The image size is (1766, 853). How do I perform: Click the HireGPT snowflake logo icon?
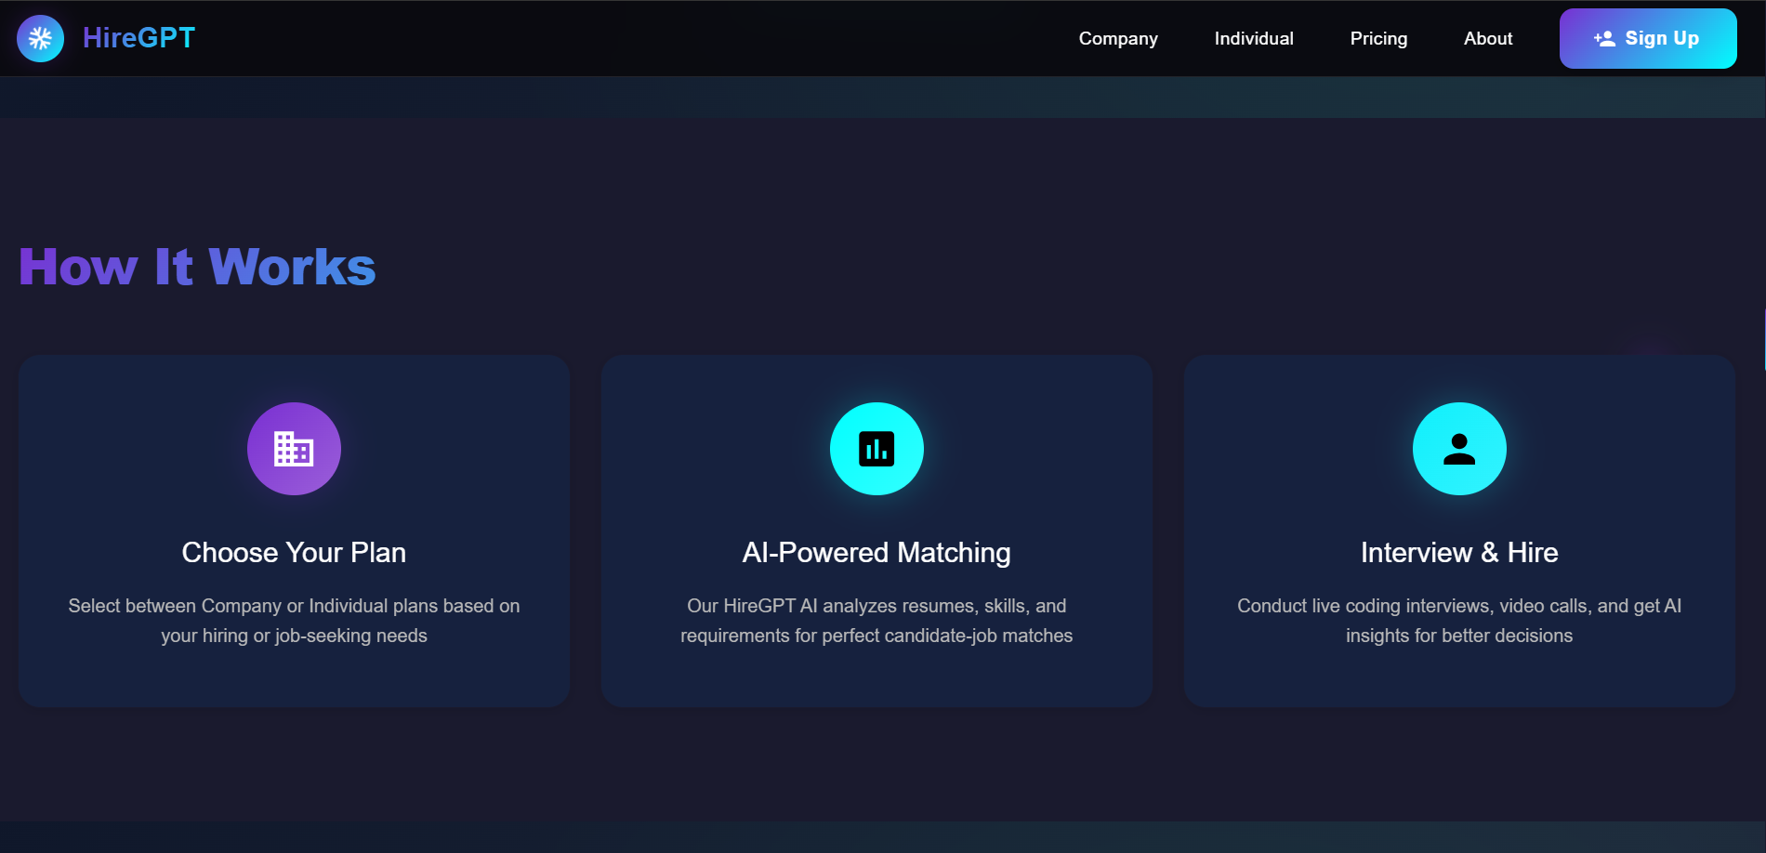coord(40,37)
